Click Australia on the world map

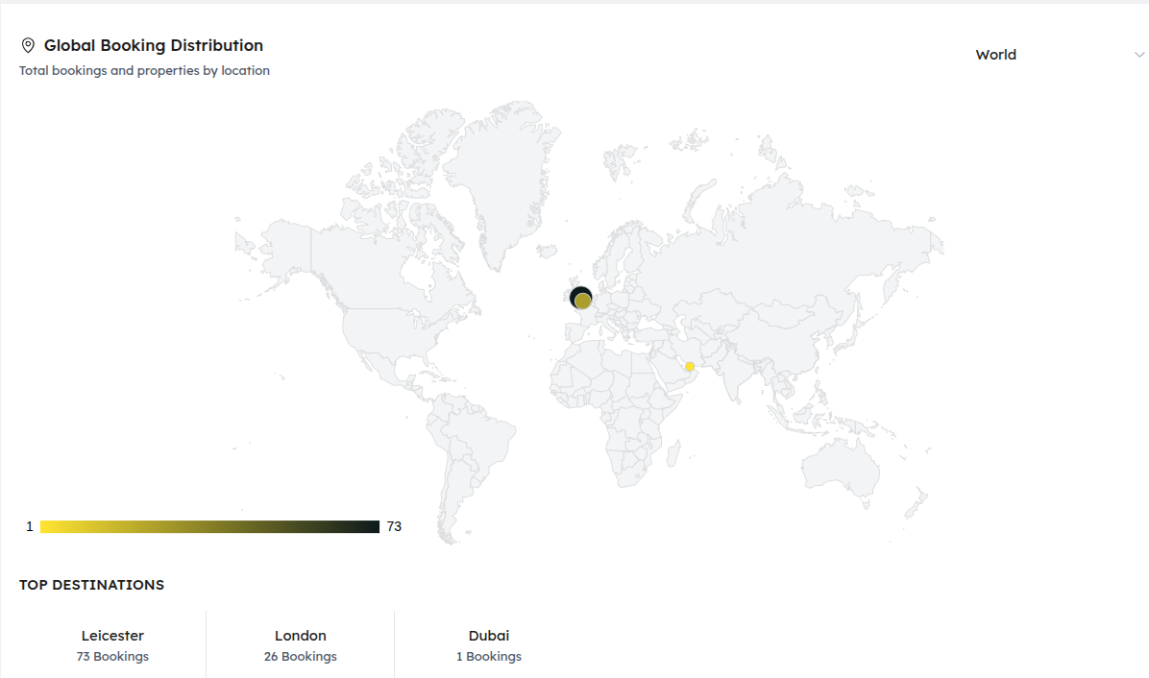click(841, 471)
